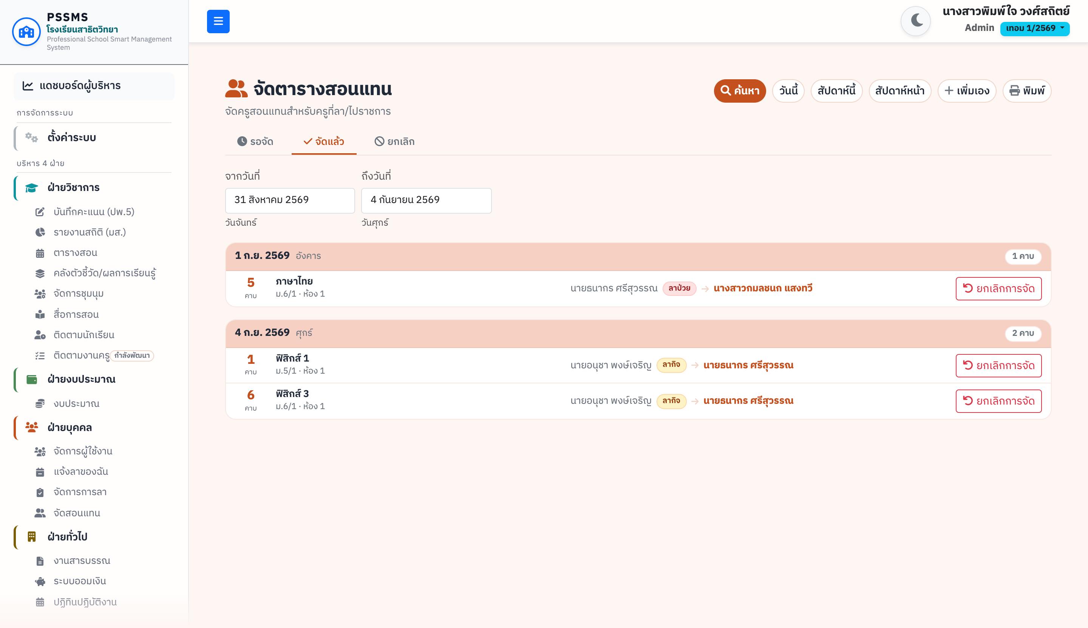Cancel substitution for ภาษาไทย period 5

998,289
